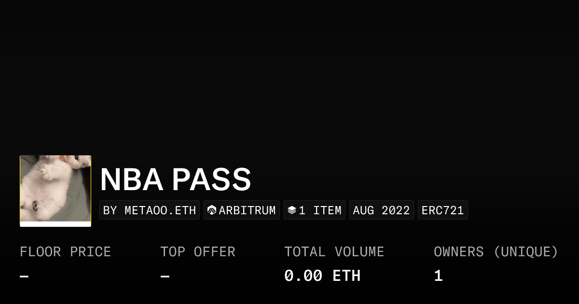Click the unique owners count of 1
Image resolution: width=579 pixels, height=304 pixels.
click(438, 276)
